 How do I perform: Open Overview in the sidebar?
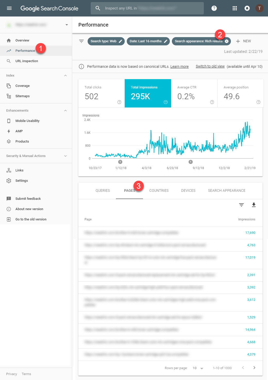[x=36, y=40]
